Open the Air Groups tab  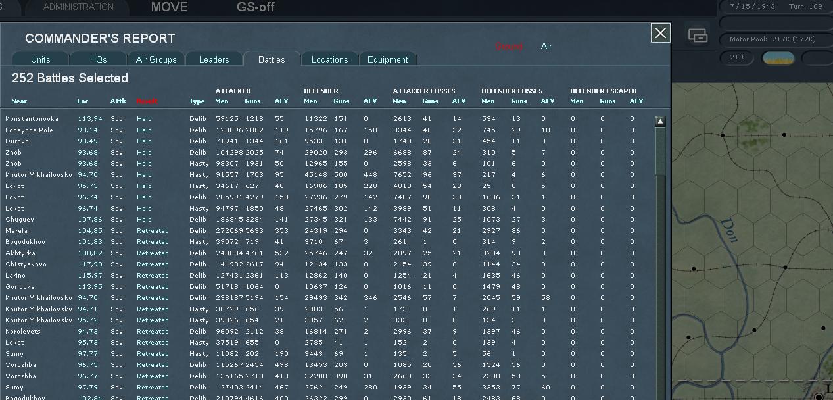click(x=156, y=59)
